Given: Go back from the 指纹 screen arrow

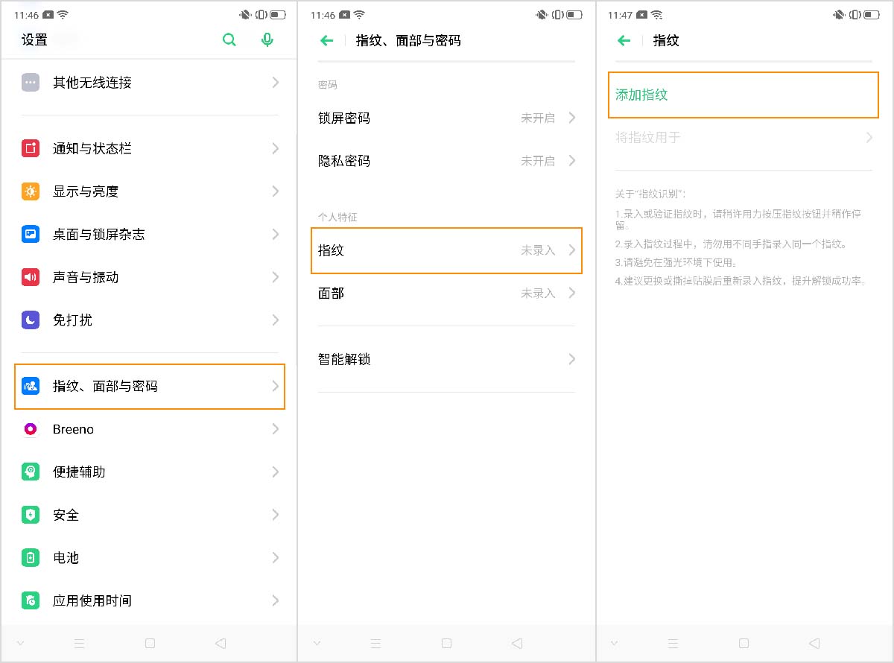Looking at the screenshot, I should coord(624,41).
